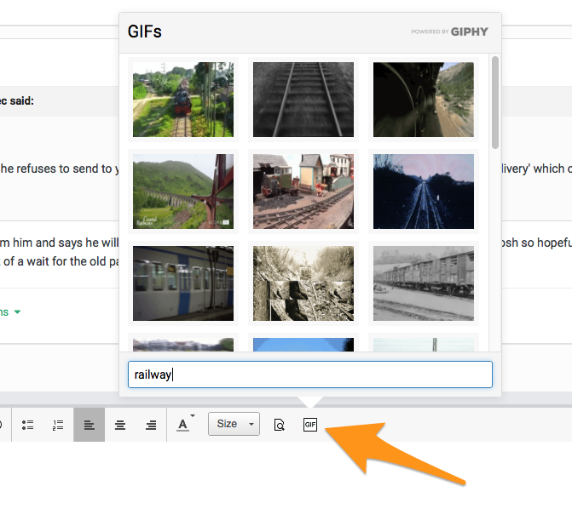Viewport: 572px width, 526px height.
Task: Click the numbered list icon
Action: tap(58, 424)
